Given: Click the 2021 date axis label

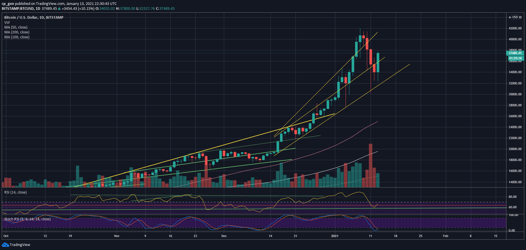Looking at the screenshot, I should 335,236.
